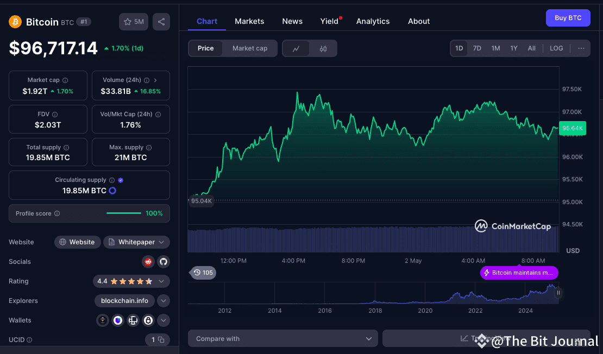Screen dimensions: 603x354
Task: Open Total supply info icon
Action: (x=66, y=148)
